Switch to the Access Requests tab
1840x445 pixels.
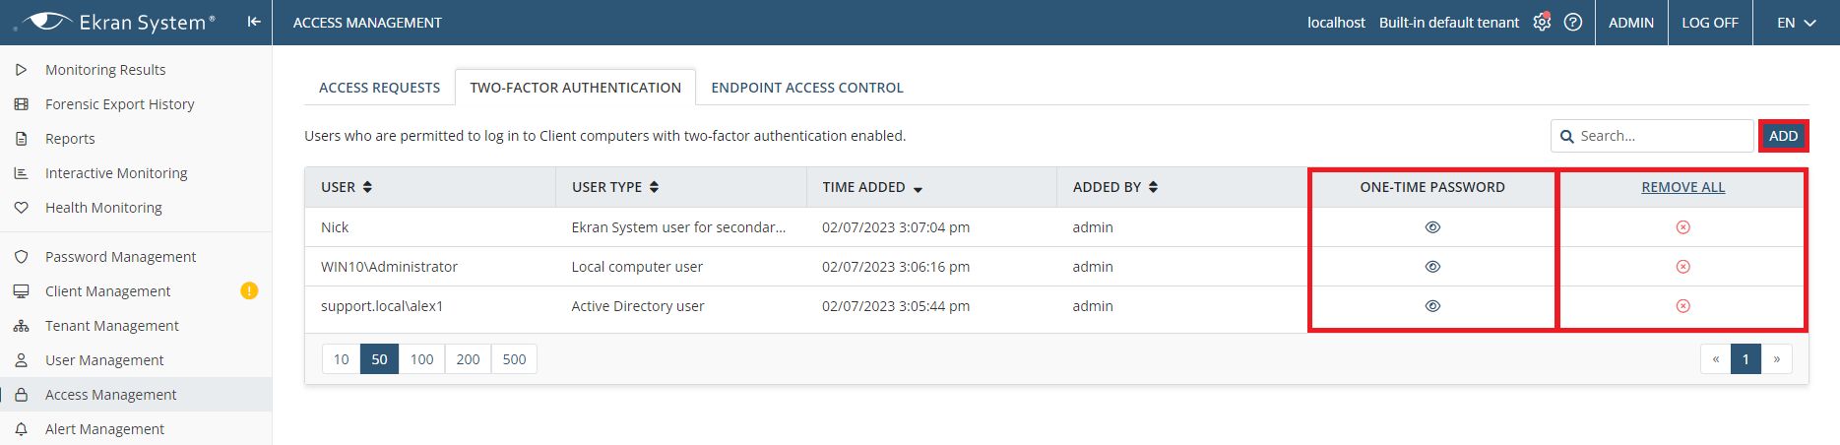379,88
